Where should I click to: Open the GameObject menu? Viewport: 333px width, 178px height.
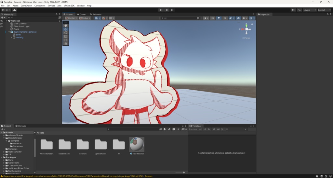point(26,6)
